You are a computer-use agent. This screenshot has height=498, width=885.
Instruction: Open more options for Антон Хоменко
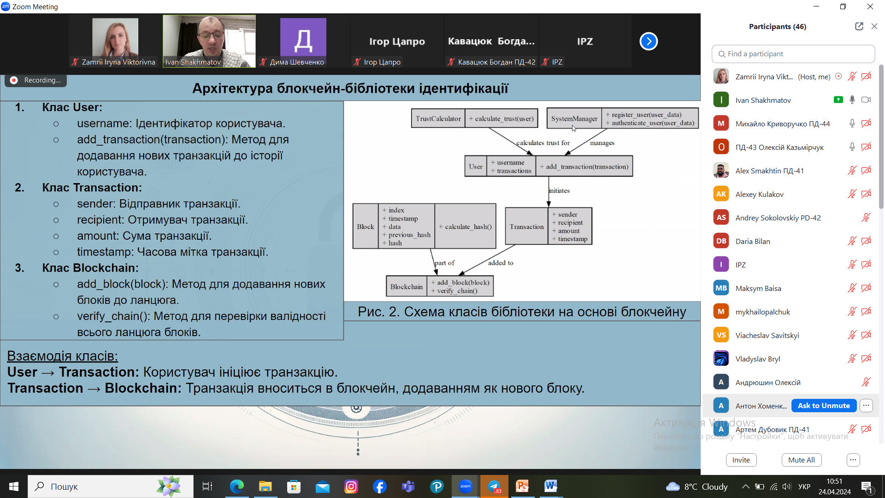point(866,406)
